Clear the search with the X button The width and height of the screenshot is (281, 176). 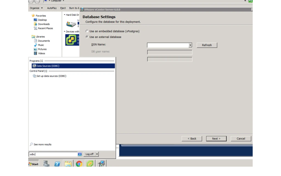pyautogui.click(x=80, y=154)
